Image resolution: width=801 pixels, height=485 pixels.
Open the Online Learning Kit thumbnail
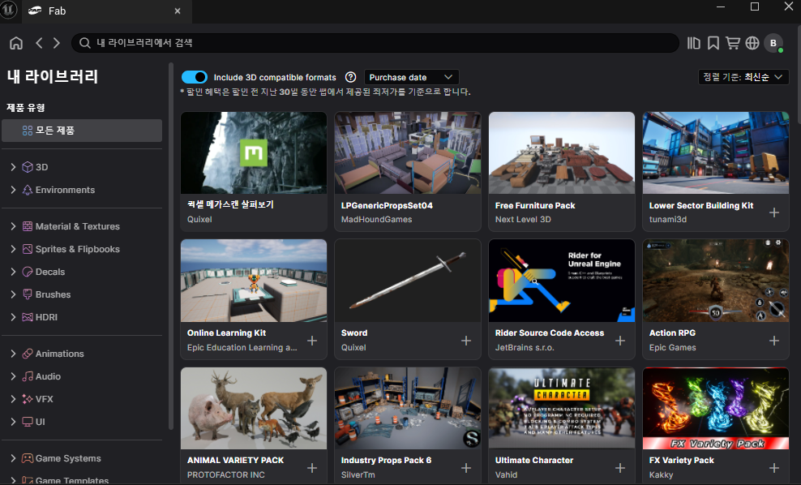[254, 281]
